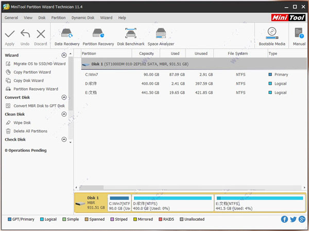Click the Partition Recovery Wizard sidebar icon
The width and height of the screenshot is (309, 231).
coord(8,89)
